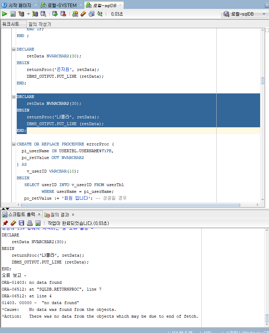
Task: Open unshared SQL worksheet icon
Action: tap(75, 14)
